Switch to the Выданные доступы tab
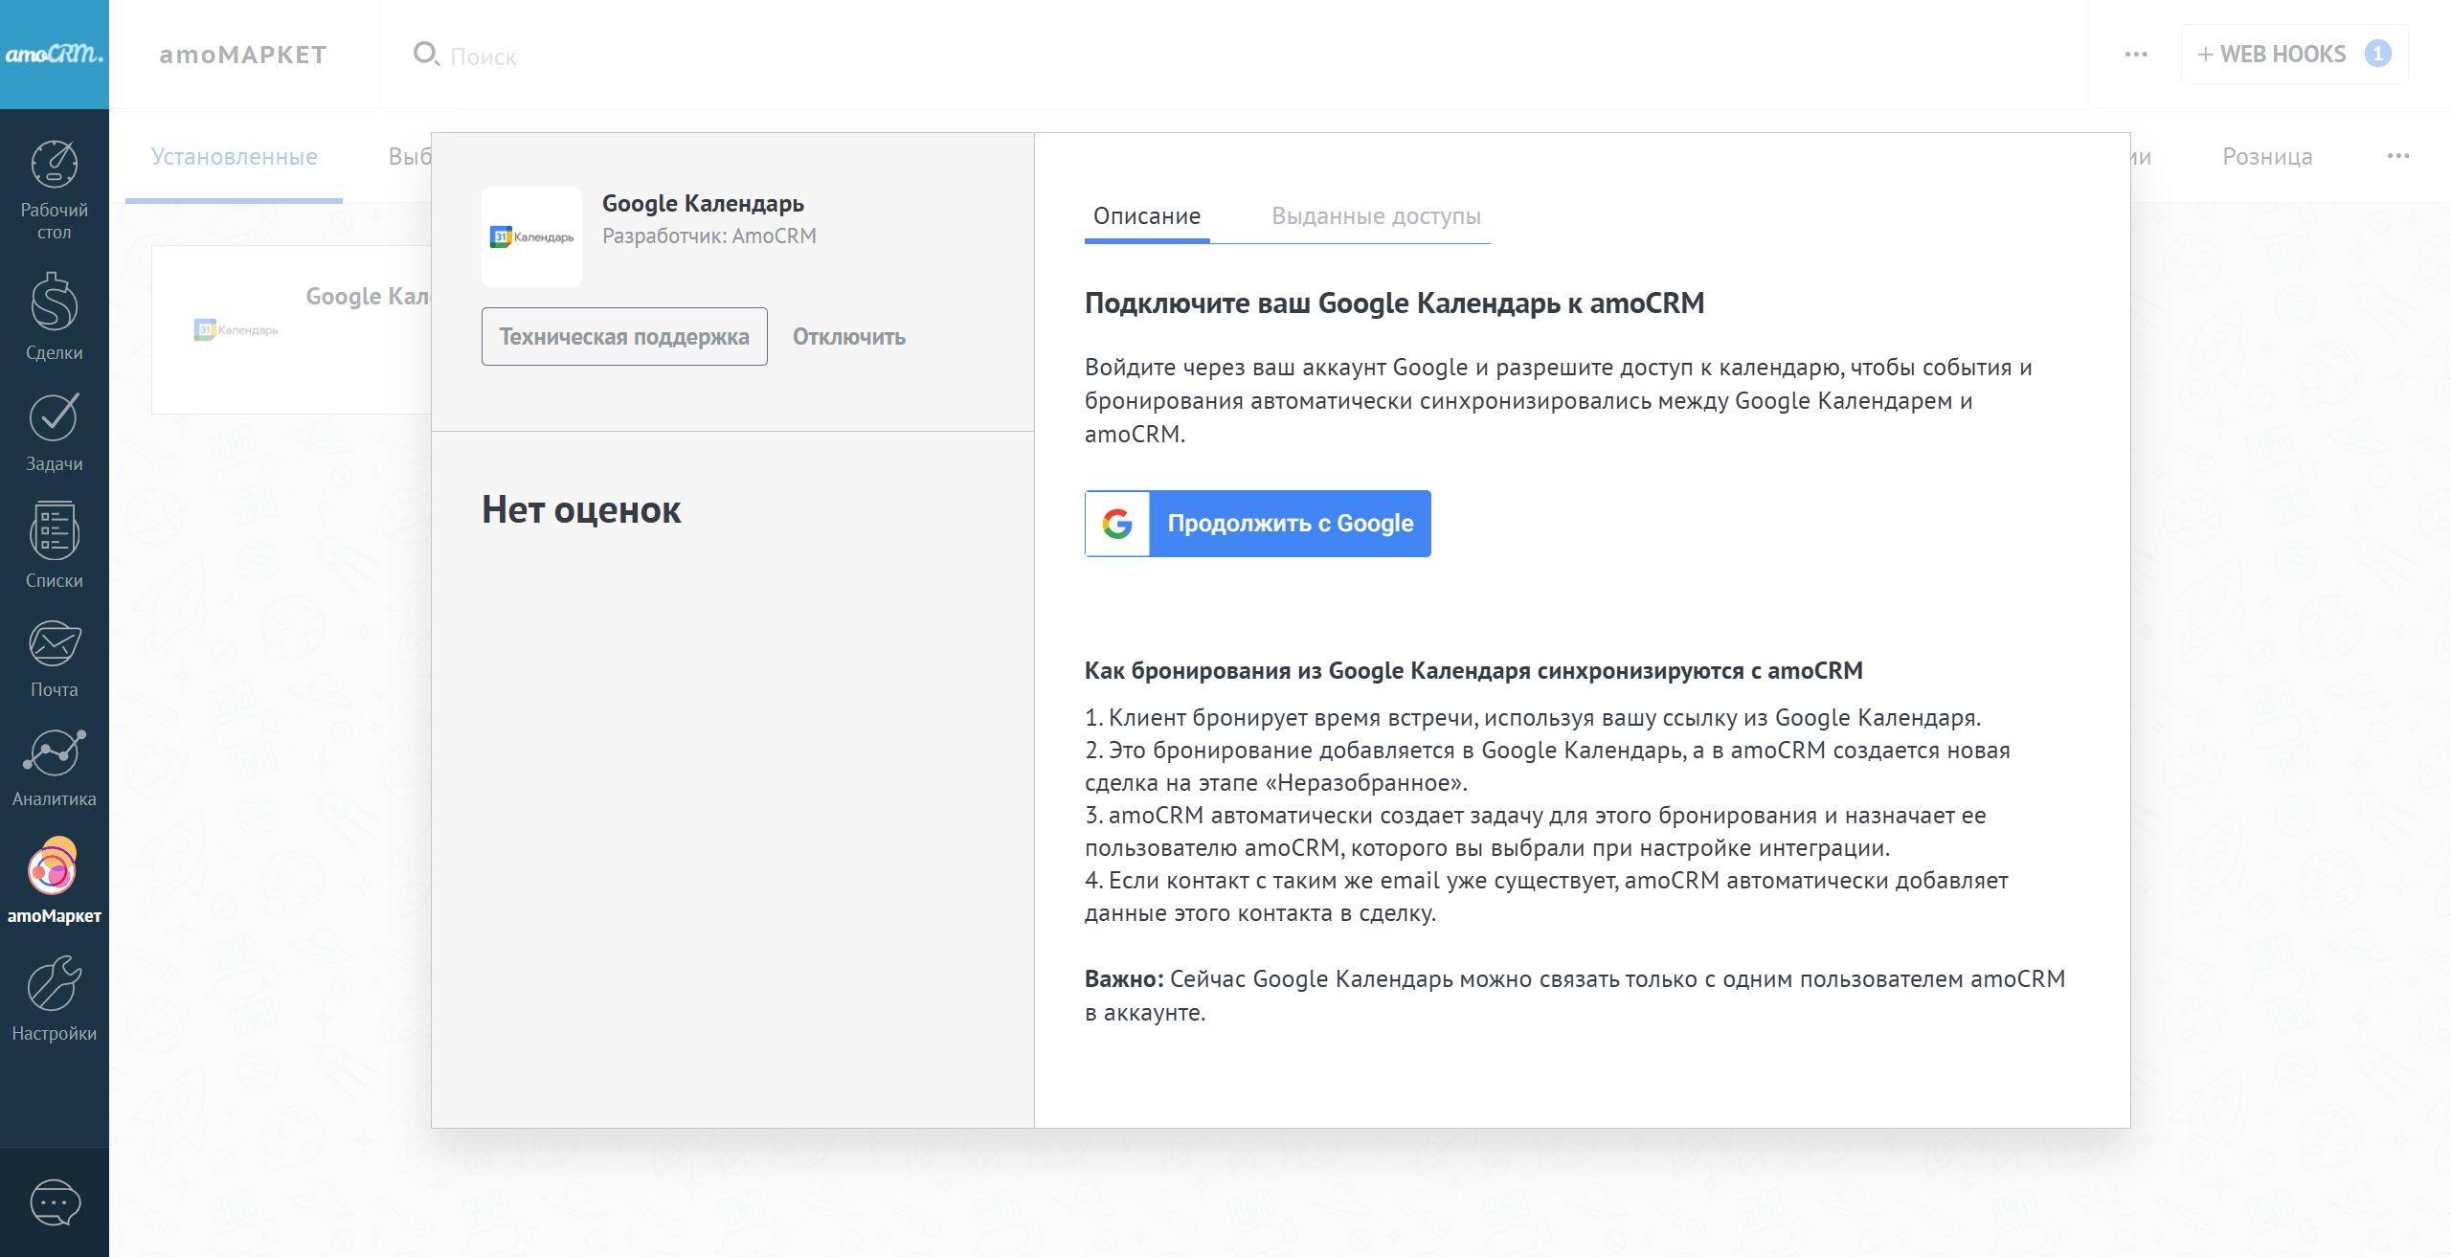 coord(1376,216)
